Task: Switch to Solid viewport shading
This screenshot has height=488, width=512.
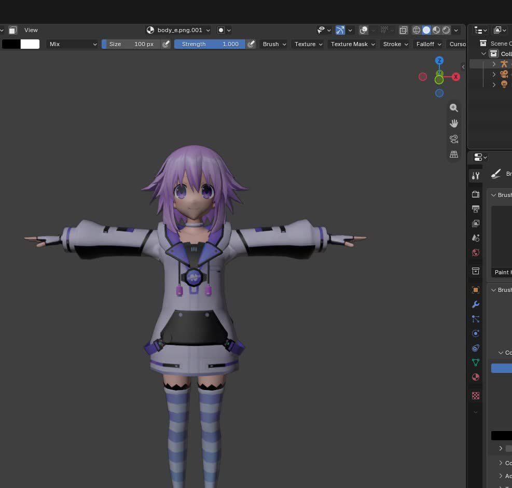Action: coord(426,30)
